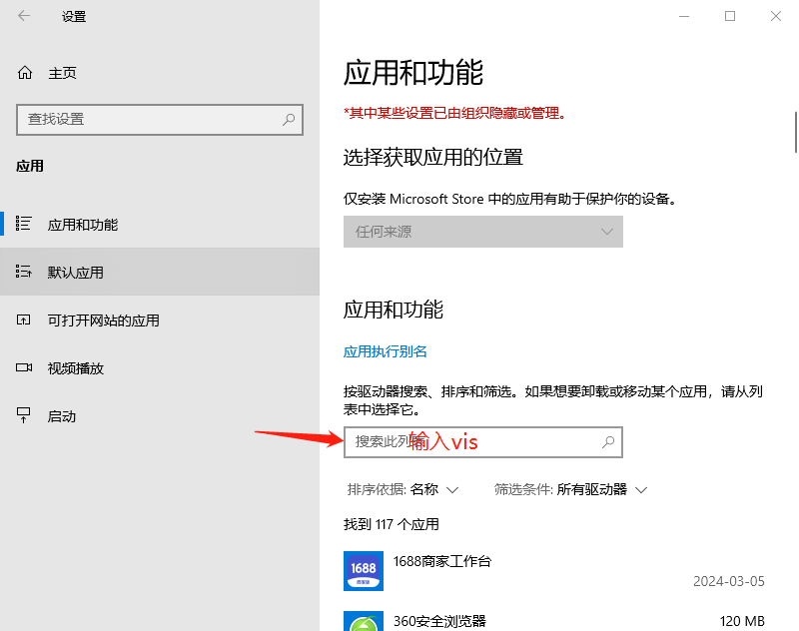Go to 视频播放 page
The width and height of the screenshot is (799, 631).
click(x=160, y=367)
